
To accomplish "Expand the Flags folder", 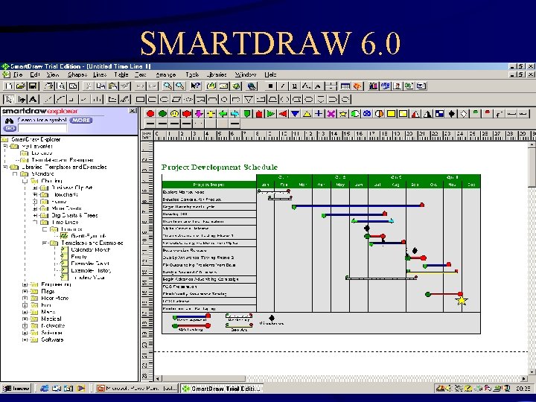I will [x=25, y=292].
